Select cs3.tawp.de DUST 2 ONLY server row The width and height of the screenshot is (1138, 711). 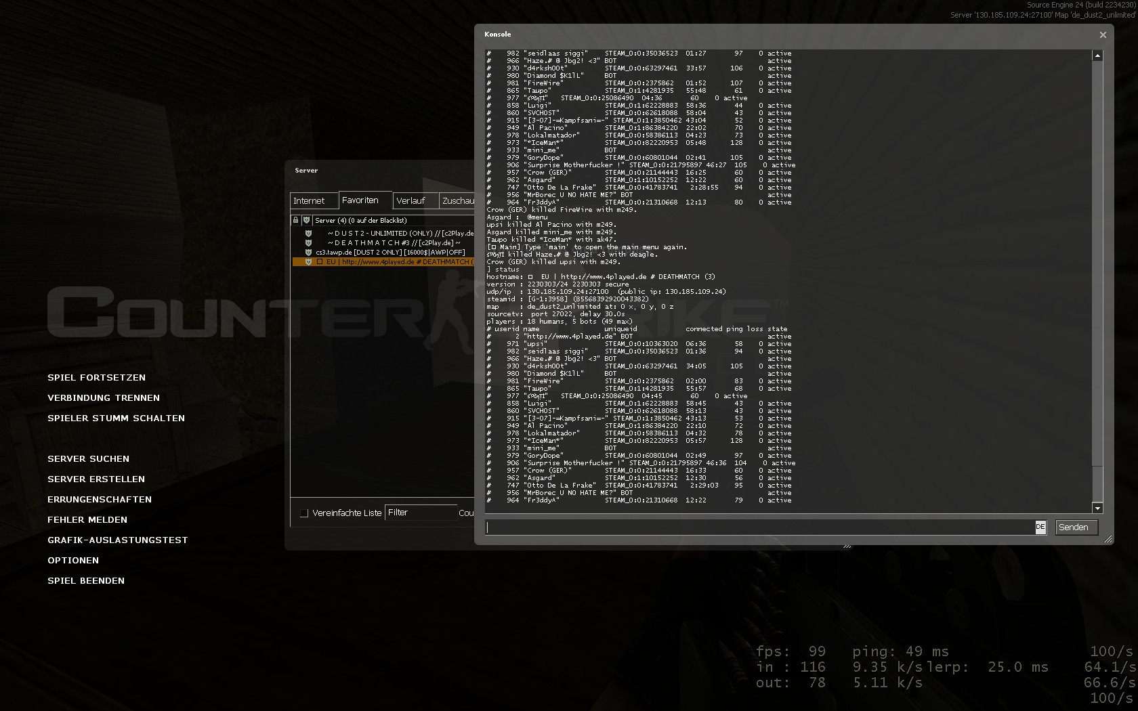[383, 252]
